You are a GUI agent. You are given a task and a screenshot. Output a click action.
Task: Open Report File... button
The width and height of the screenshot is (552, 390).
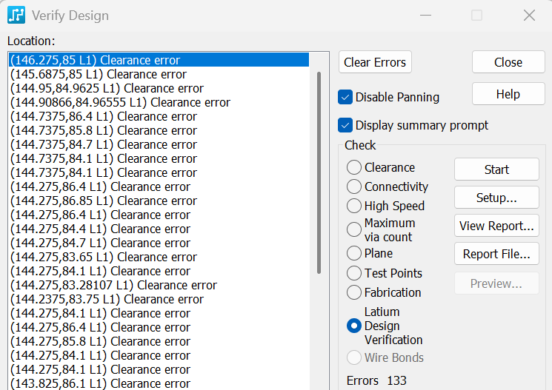point(496,254)
